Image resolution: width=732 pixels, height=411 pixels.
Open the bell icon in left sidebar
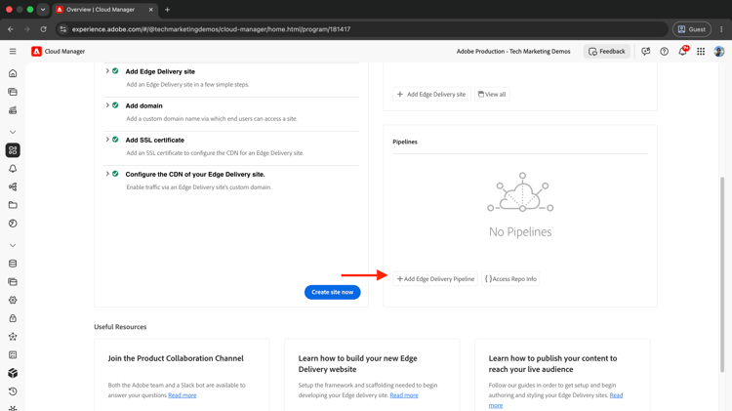[13, 169]
